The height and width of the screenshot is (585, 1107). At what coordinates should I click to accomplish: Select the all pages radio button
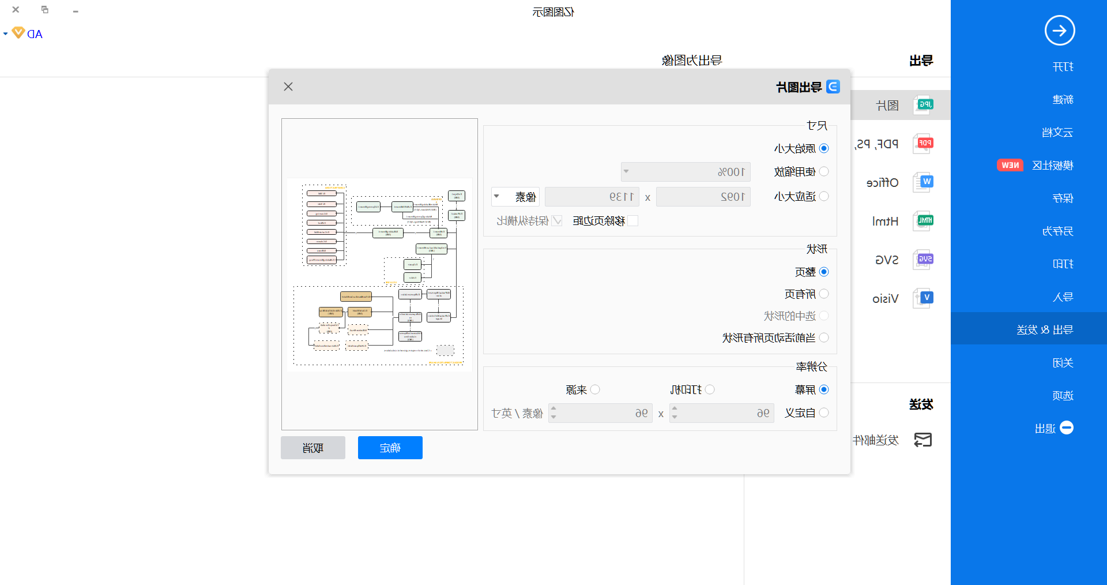click(824, 294)
